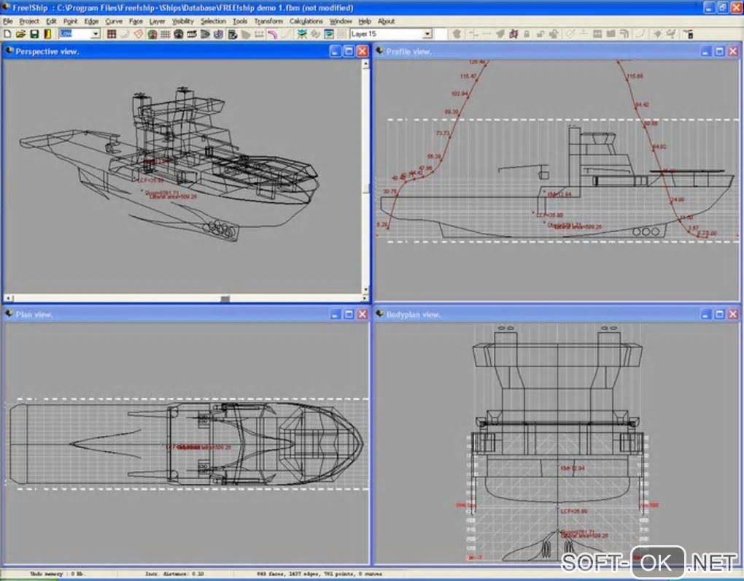Toggle the red diamond control curve display
The image size is (744, 581).
coord(139,34)
